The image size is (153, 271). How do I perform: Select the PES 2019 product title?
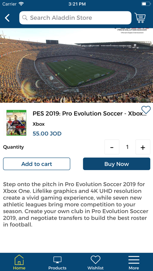click(89, 114)
